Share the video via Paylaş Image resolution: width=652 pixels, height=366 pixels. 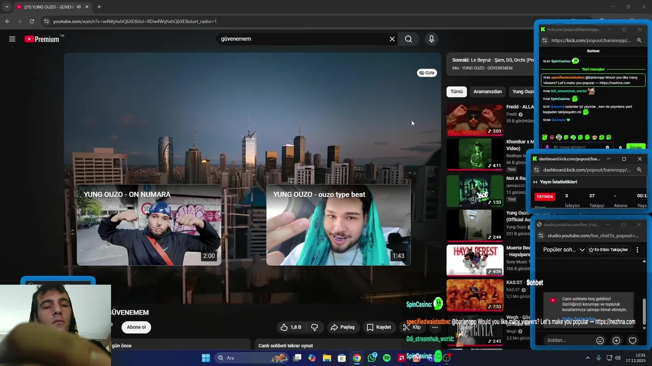click(342, 327)
